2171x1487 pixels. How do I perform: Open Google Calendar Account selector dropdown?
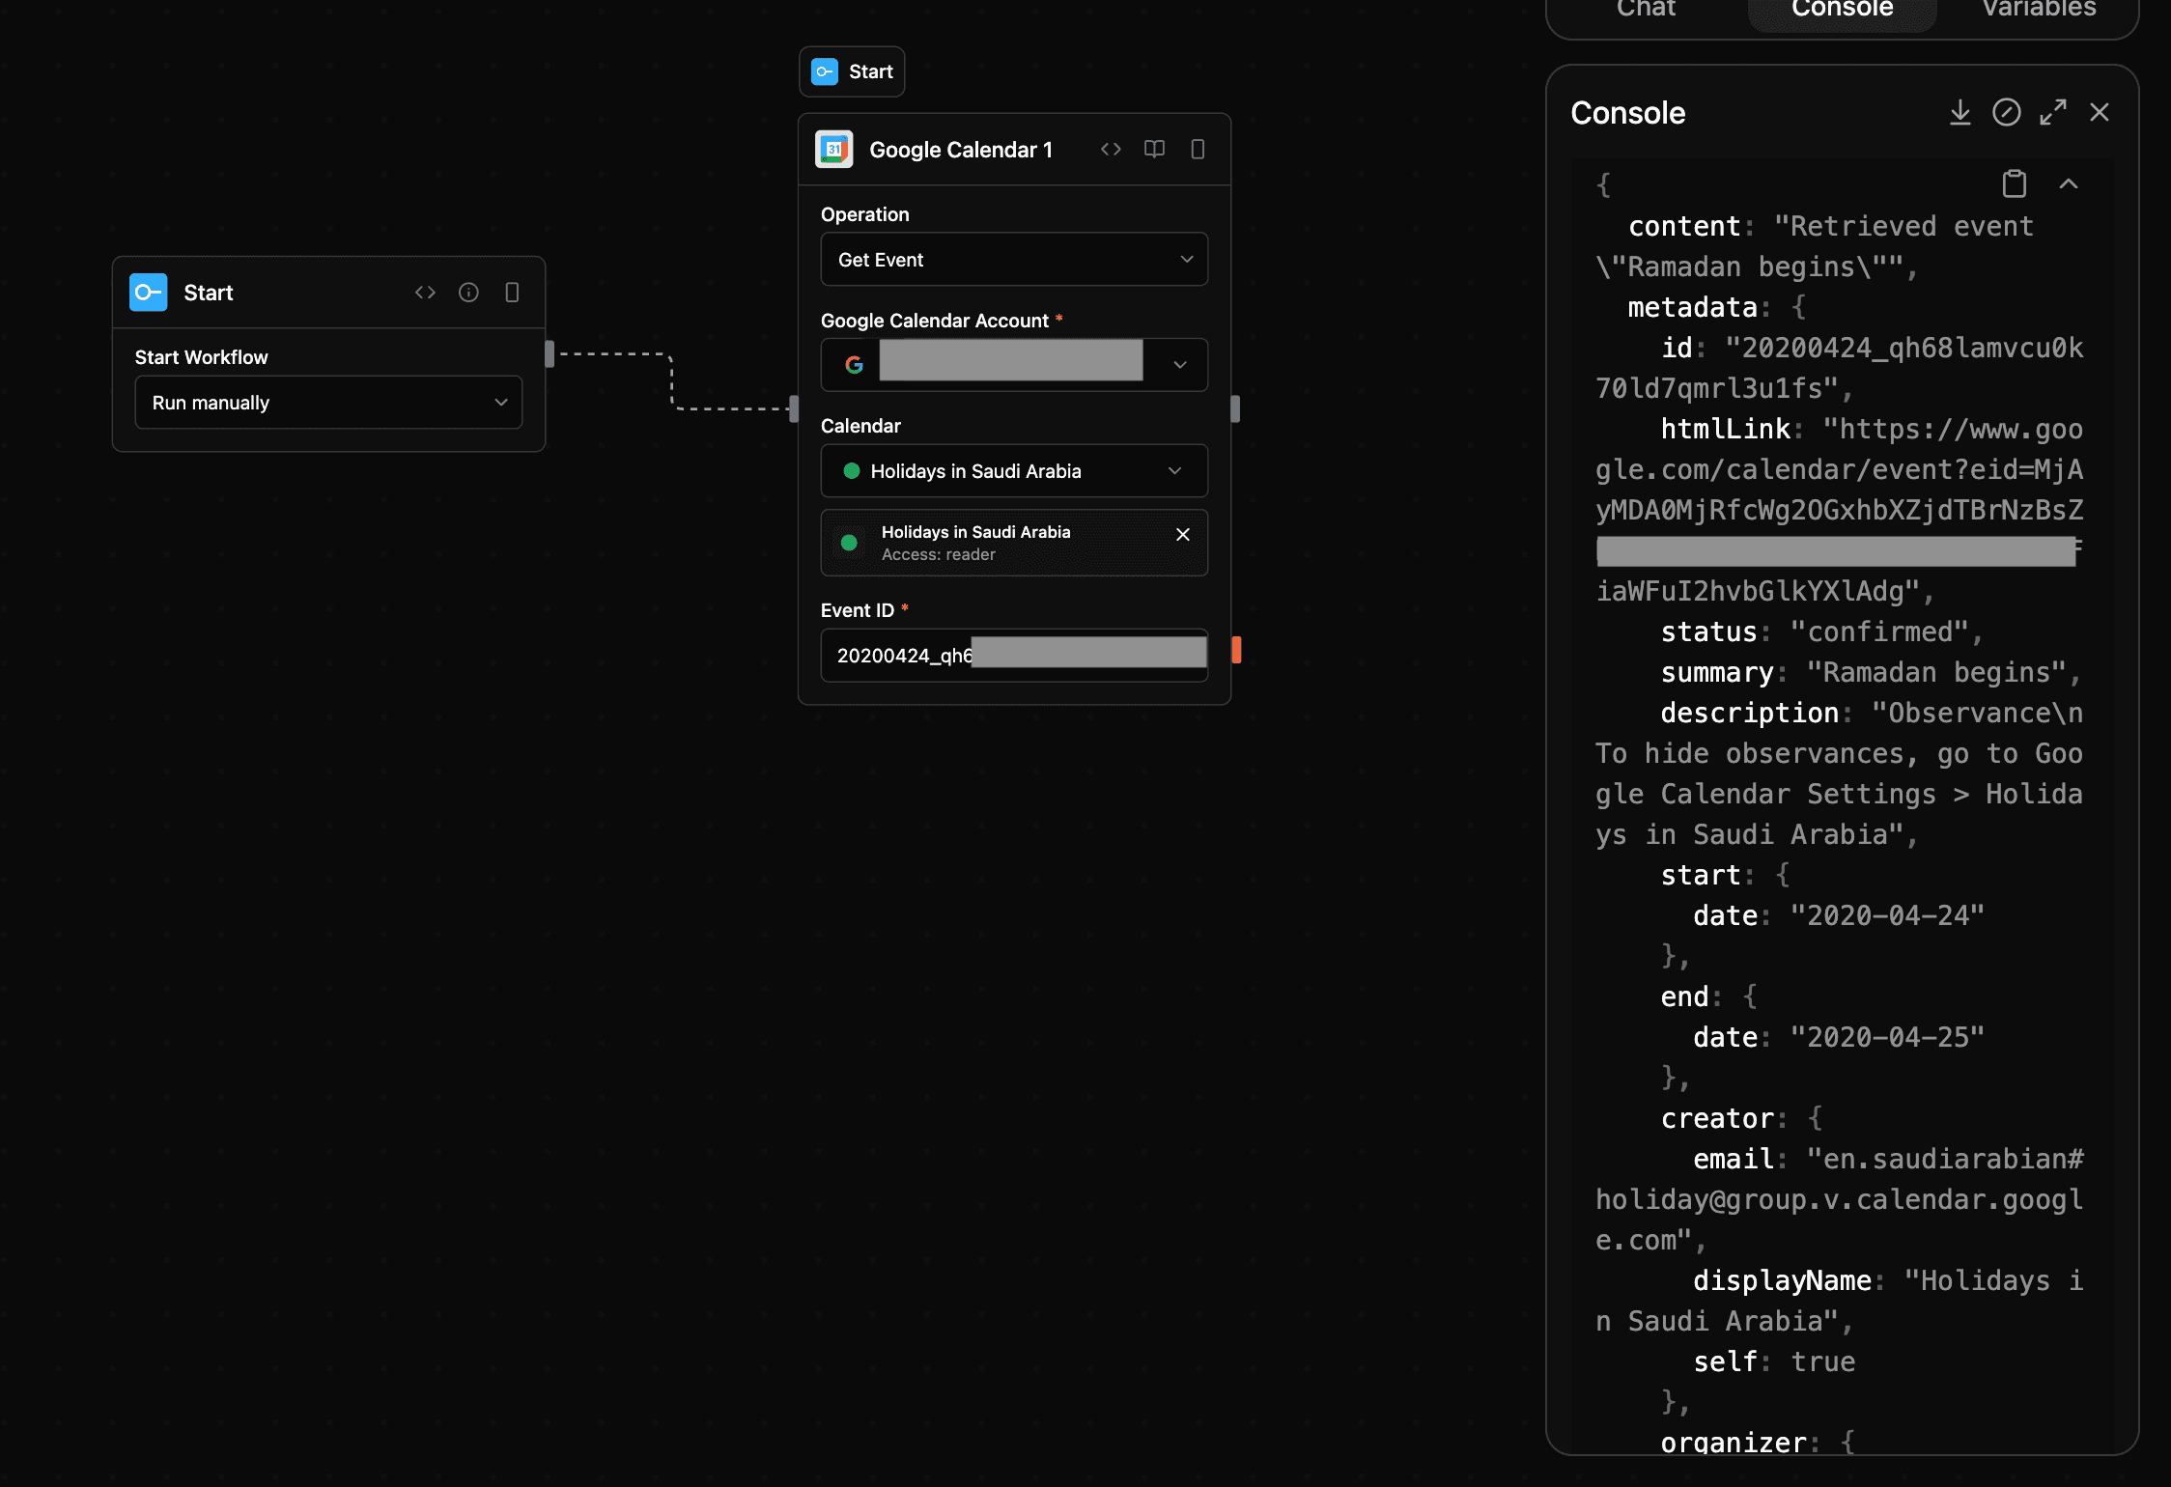[1179, 365]
